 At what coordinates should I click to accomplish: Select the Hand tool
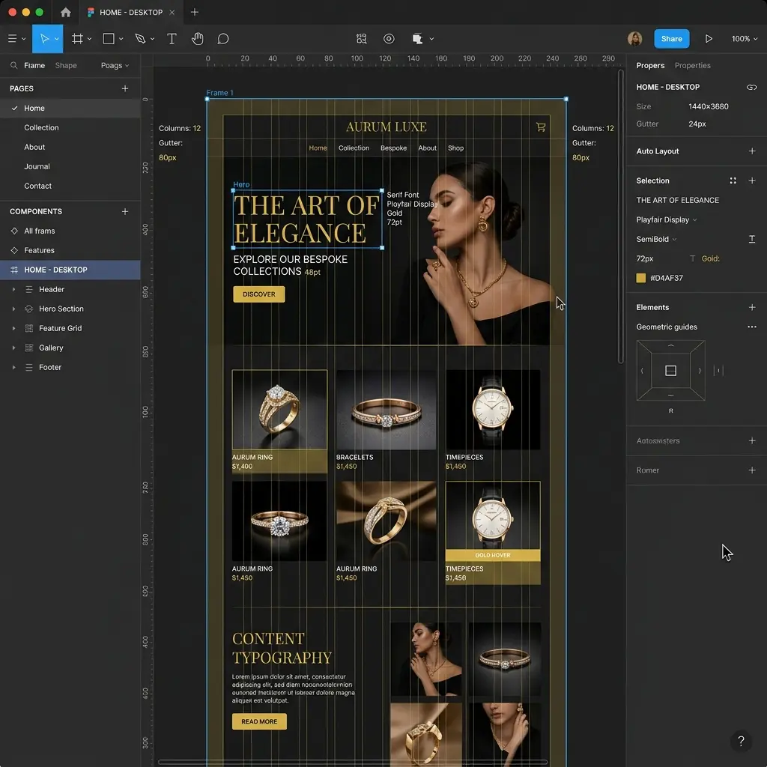tap(198, 39)
